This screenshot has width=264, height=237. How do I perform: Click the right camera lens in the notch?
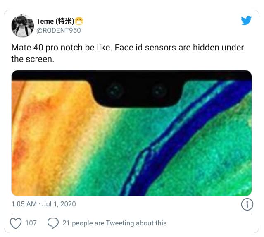(158, 90)
